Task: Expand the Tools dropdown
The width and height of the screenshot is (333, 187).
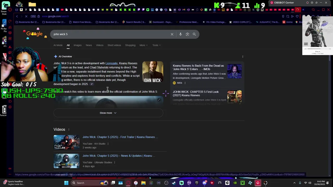Action: tap(156, 45)
